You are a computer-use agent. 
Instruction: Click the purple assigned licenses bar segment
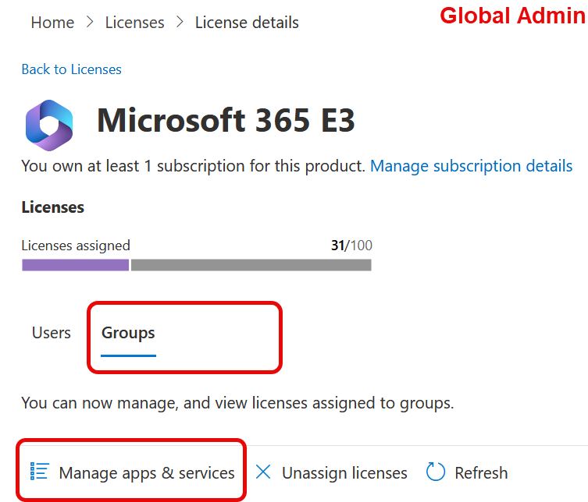click(x=76, y=265)
